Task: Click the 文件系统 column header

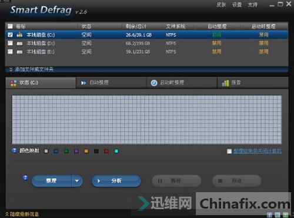Action: [175, 26]
